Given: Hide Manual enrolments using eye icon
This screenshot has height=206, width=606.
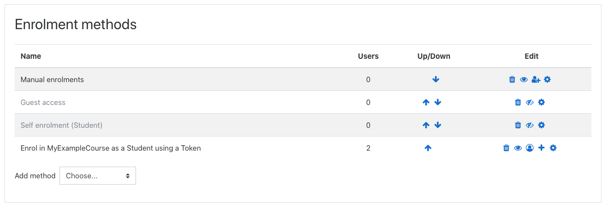Looking at the screenshot, I should 524,79.
